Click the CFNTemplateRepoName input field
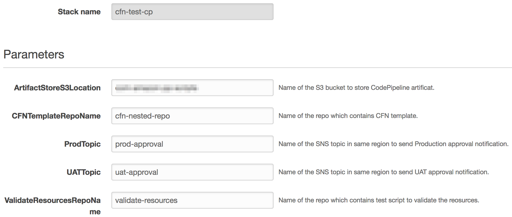Screen dimensions: 512x217 point(192,116)
